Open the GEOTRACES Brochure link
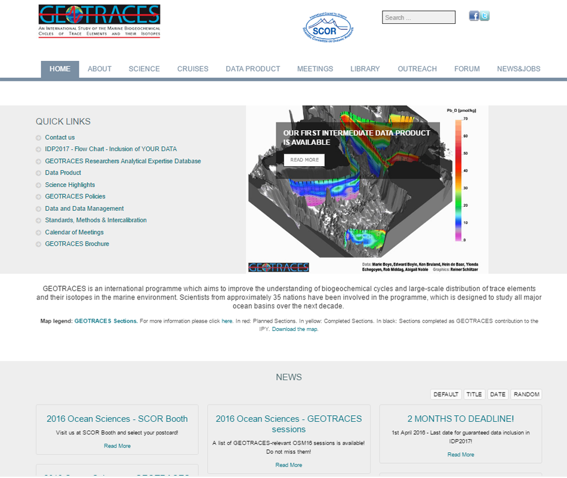The height and width of the screenshot is (478, 567). pyautogui.click(x=77, y=244)
